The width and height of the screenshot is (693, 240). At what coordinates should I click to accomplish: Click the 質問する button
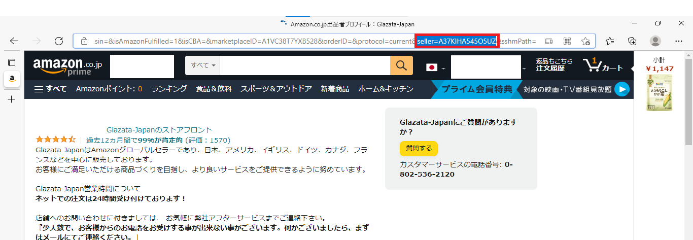tap(419, 148)
